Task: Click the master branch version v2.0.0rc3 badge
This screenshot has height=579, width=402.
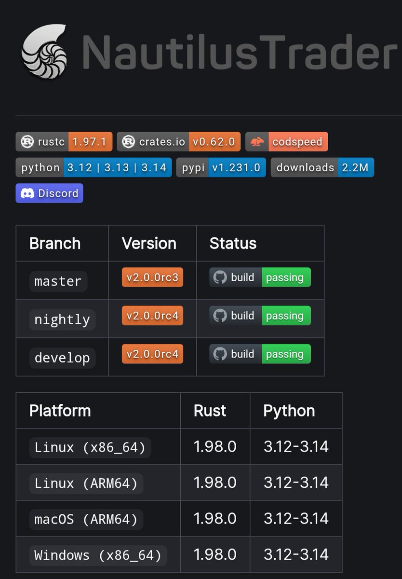Action: 152,277
